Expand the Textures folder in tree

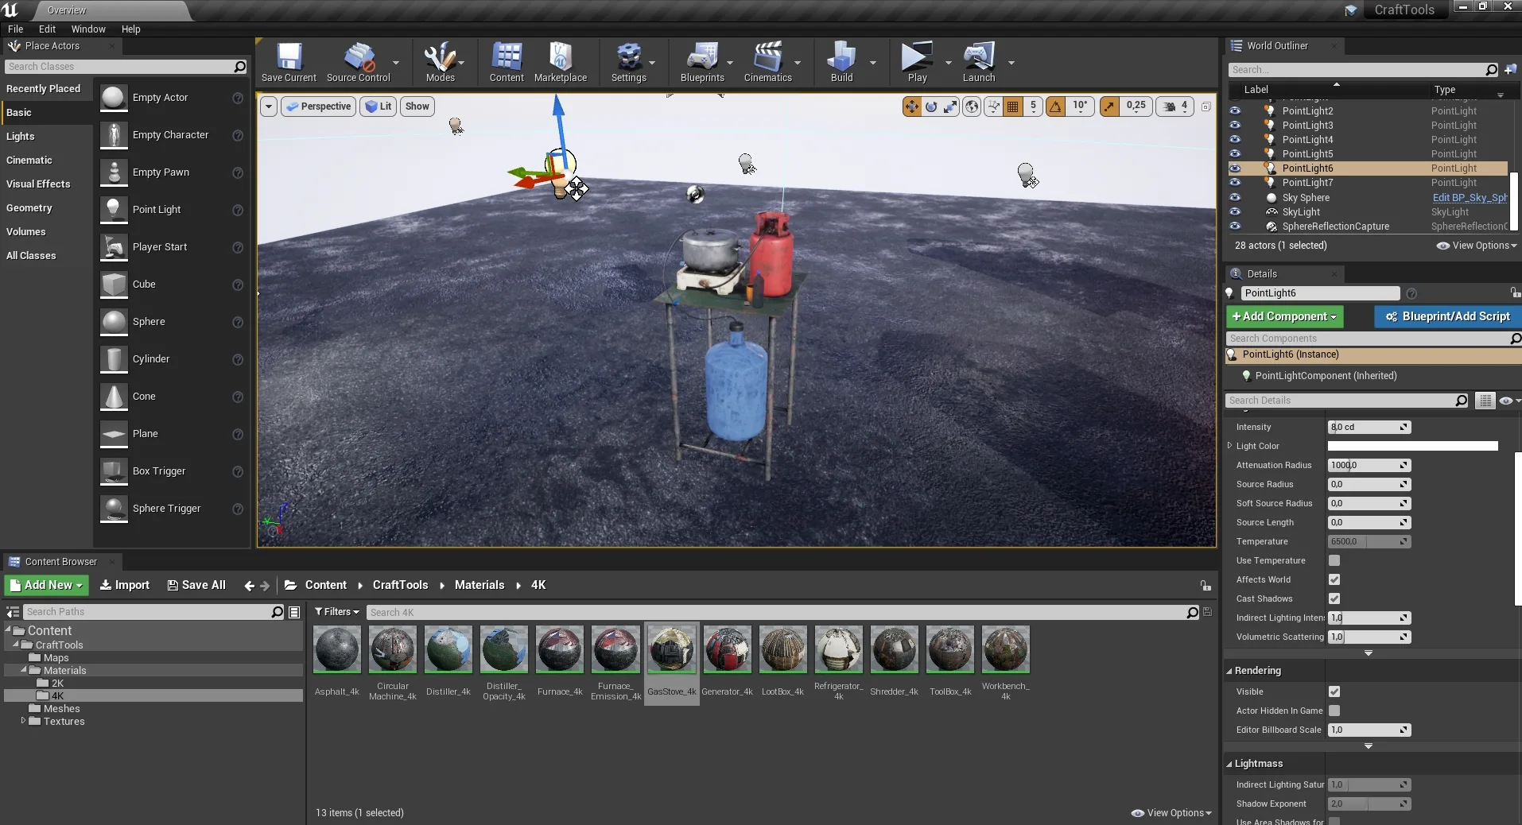pos(23,721)
